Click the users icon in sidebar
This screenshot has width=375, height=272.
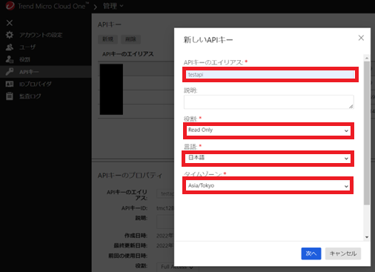pyautogui.click(x=10, y=47)
